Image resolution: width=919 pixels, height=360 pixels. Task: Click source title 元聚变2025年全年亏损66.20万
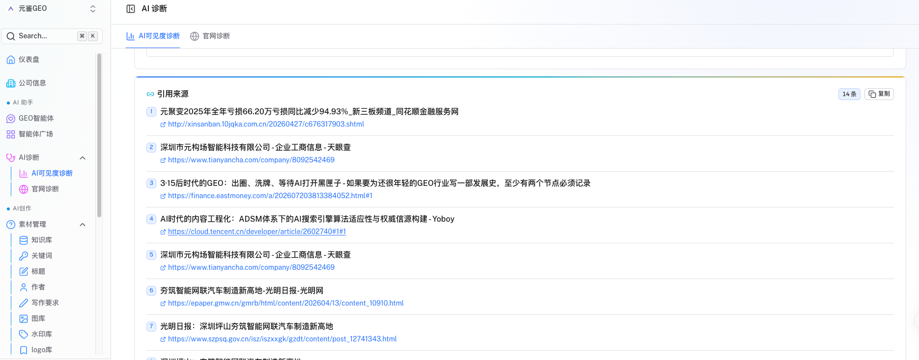[309, 111]
